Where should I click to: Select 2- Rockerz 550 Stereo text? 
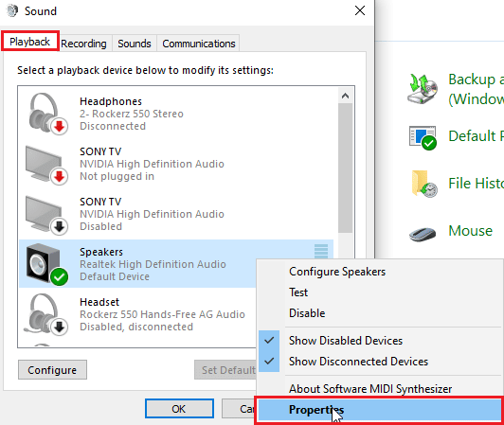click(x=132, y=114)
